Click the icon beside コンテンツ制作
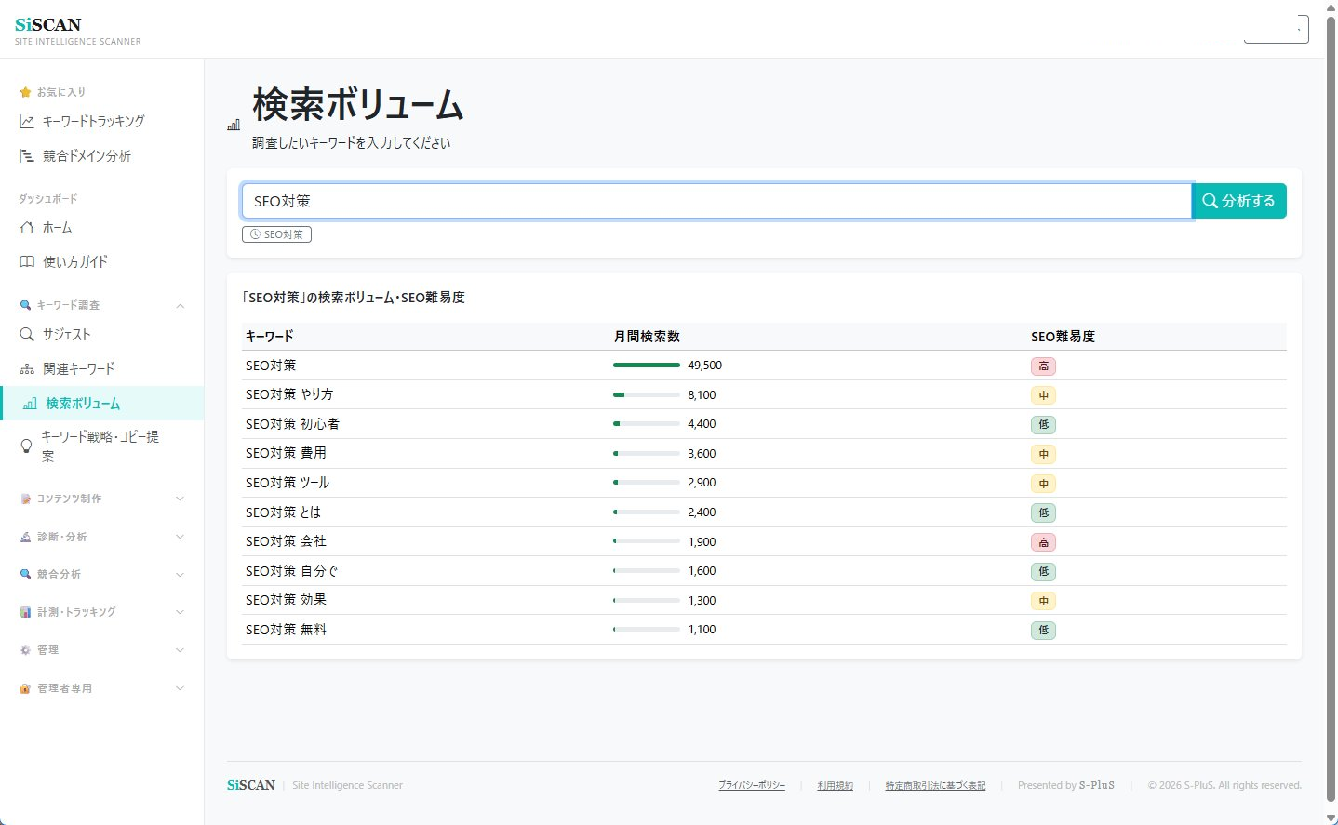The height and width of the screenshot is (825, 1338). coord(25,499)
